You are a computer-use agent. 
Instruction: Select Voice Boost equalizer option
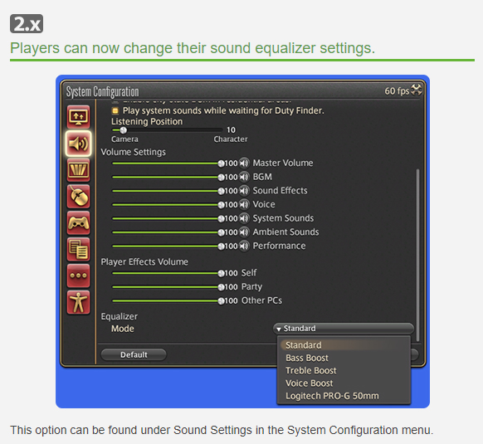pos(310,383)
